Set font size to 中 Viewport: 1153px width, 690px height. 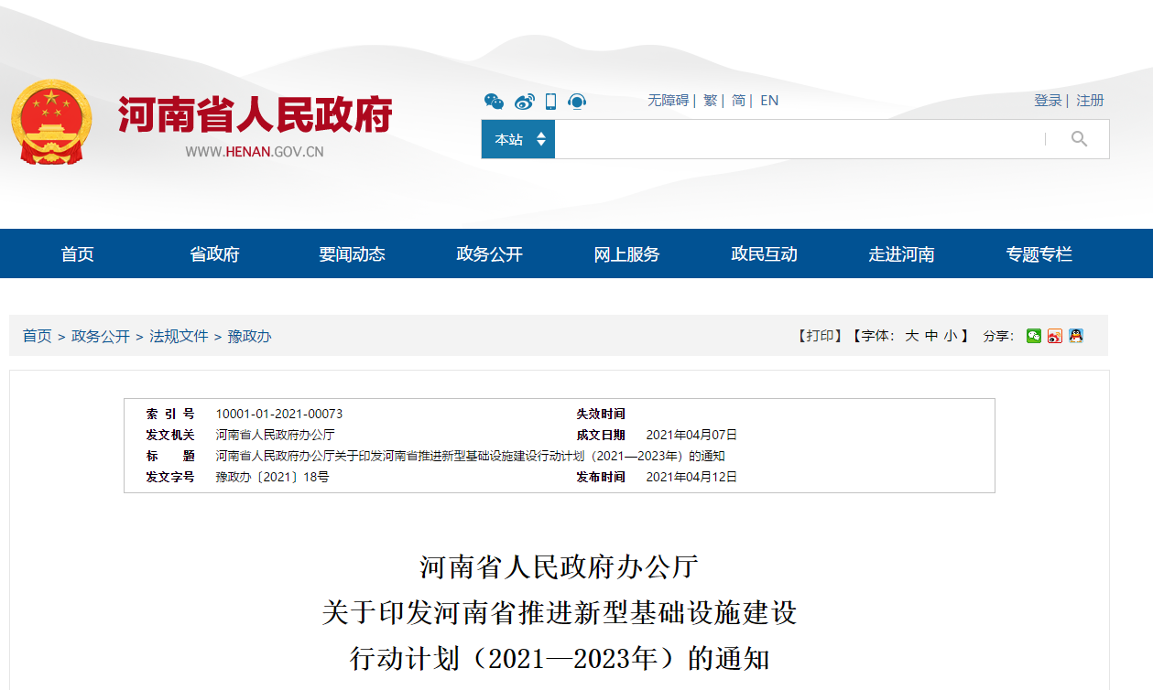click(930, 336)
